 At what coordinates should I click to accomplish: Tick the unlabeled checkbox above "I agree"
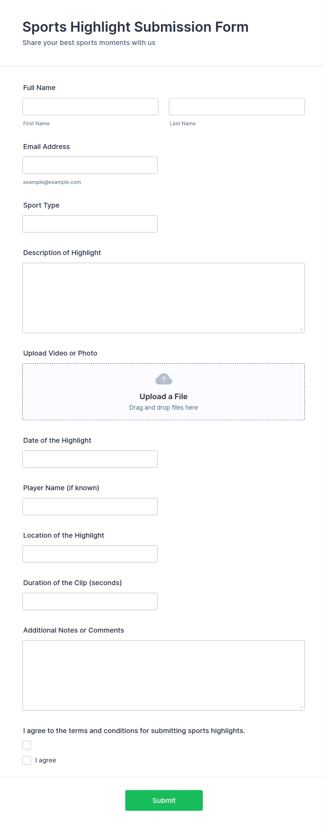coord(27,745)
